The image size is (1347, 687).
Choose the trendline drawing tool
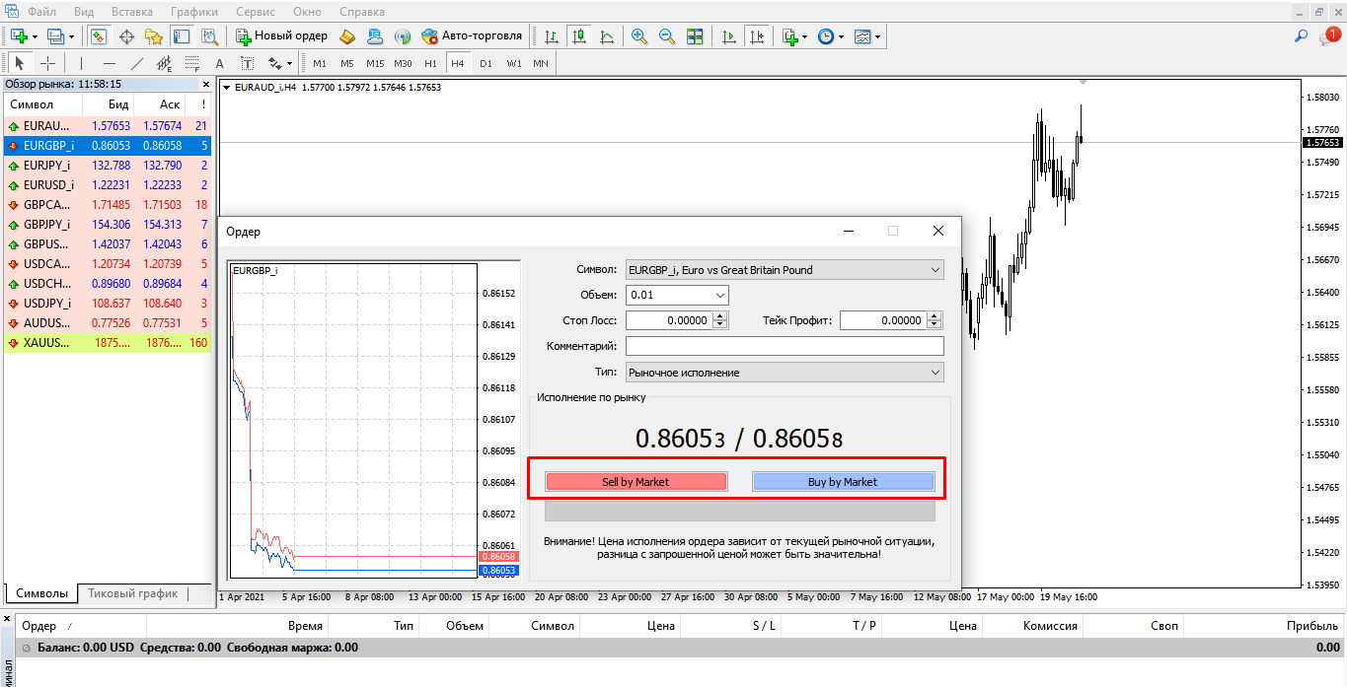136,63
